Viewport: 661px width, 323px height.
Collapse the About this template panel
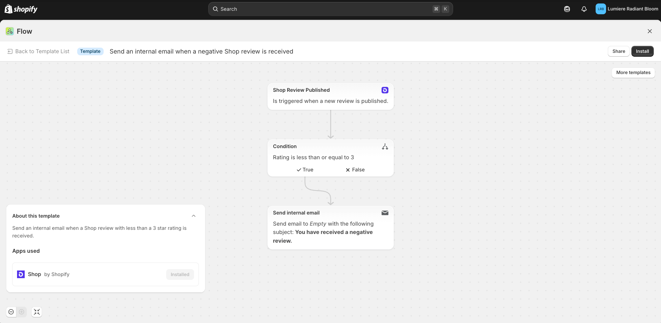click(194, 216)
